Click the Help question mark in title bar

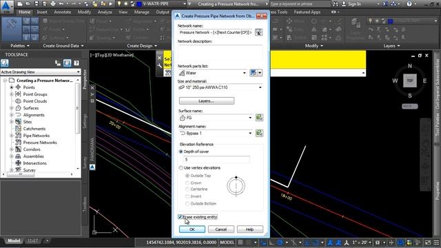pos(409,4)
